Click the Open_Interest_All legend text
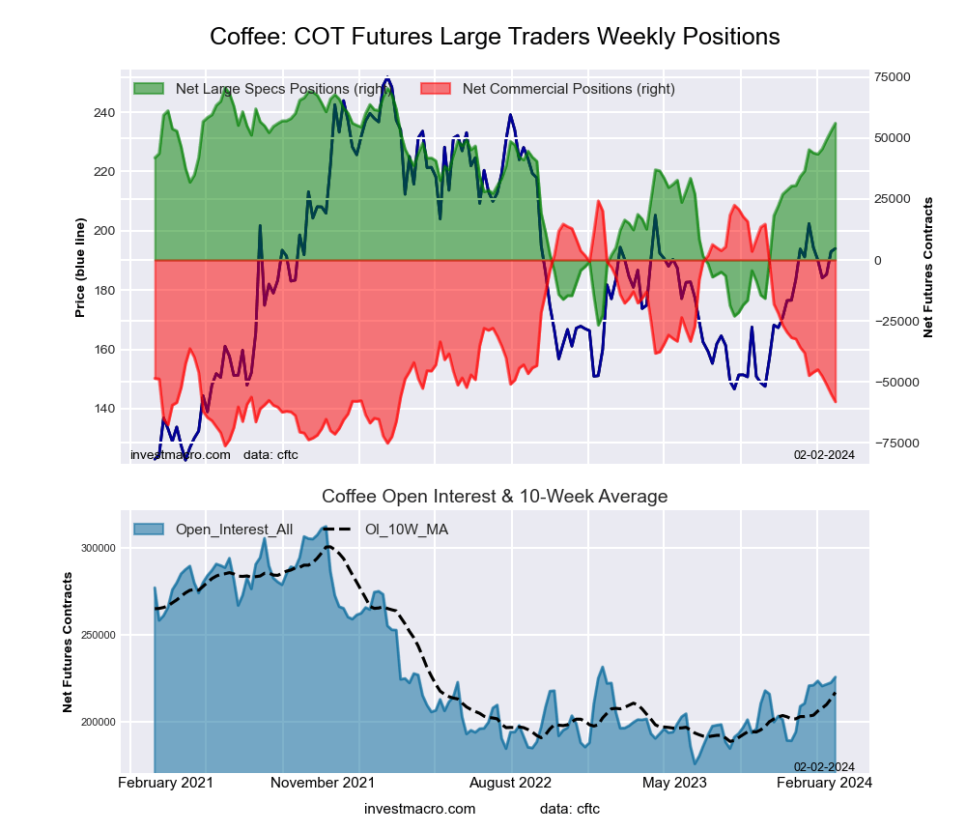The width and height of the screenshot is (966, 831). click(x=234, y=529)
